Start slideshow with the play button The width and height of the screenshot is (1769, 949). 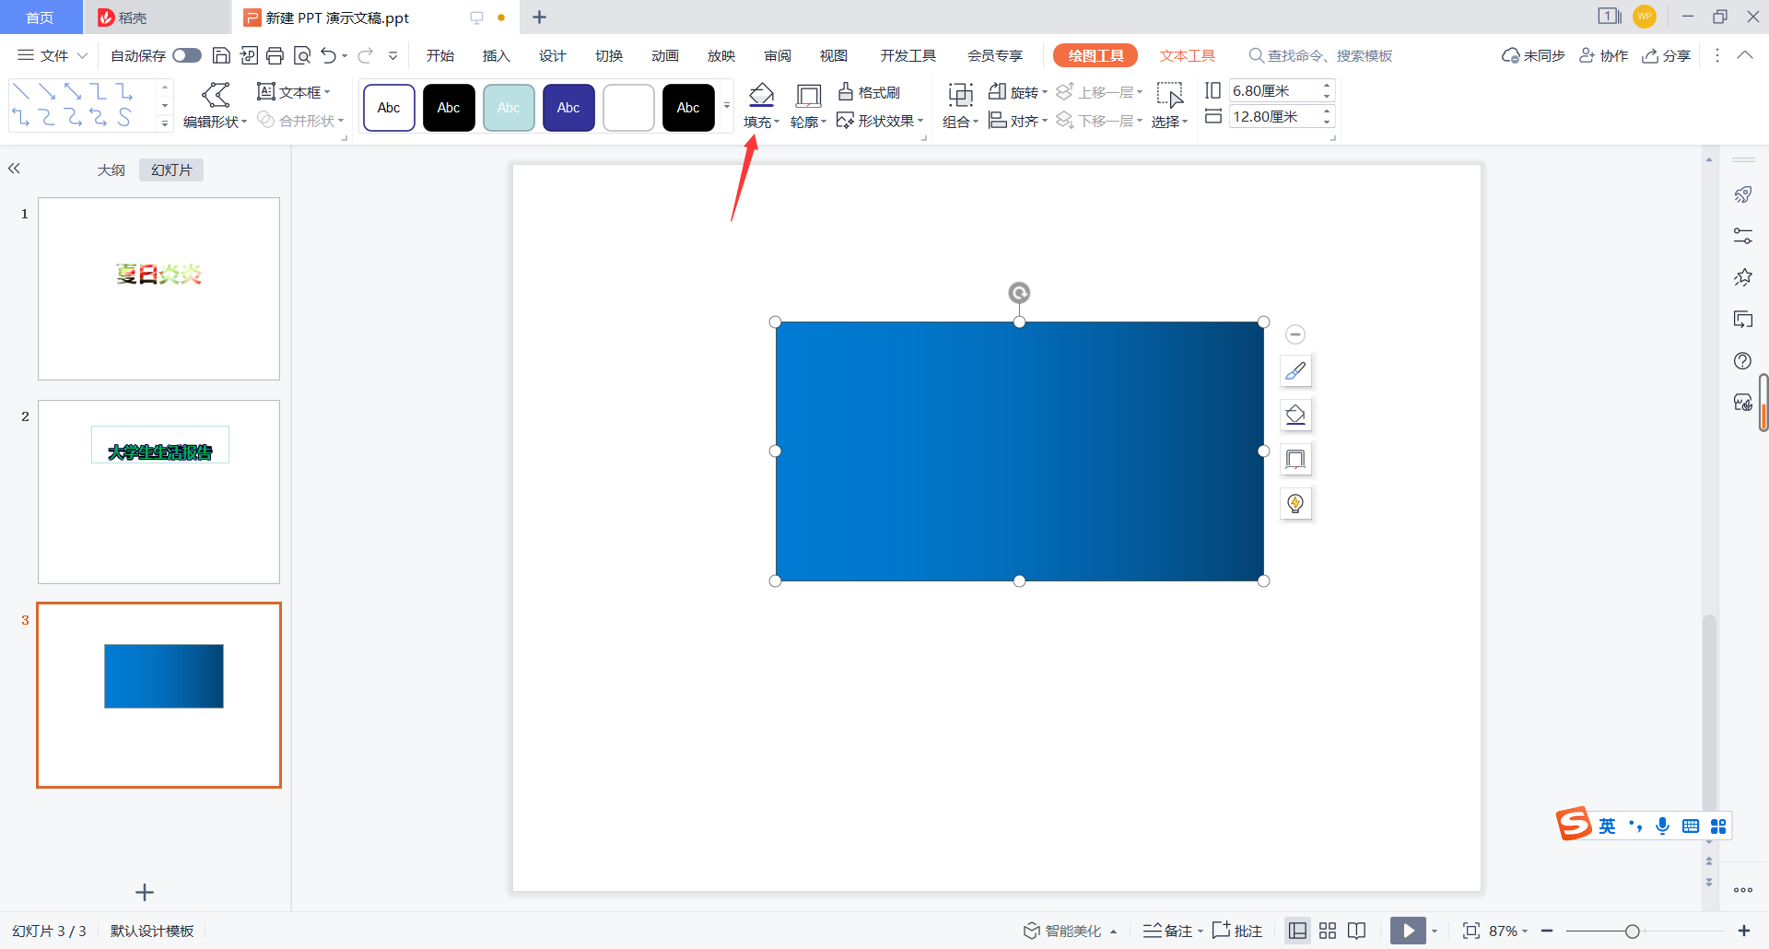[1408, 931]
